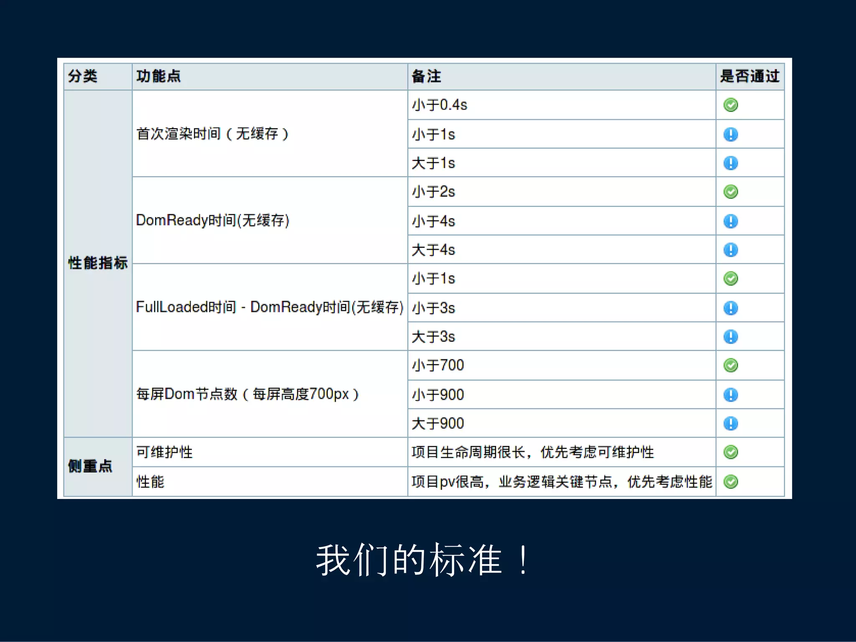
Task: Click the 功能点 column header
Action: 270,76
